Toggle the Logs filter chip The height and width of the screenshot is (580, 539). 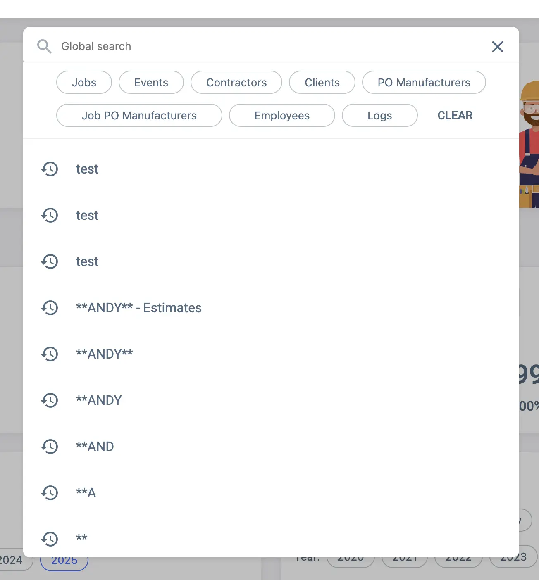[x=379, y=116]
